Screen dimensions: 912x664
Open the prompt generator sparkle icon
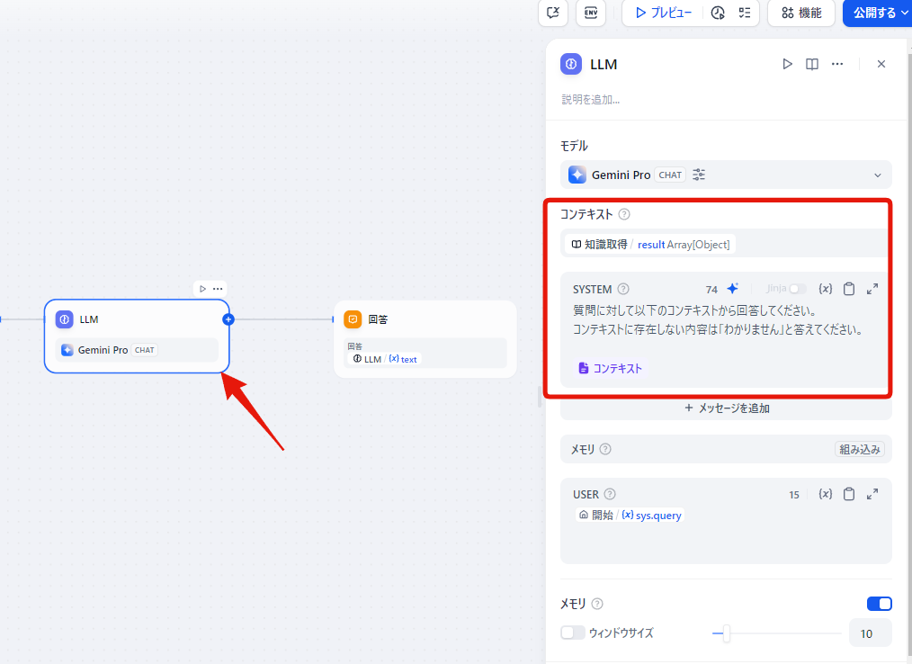click(733, 289)
